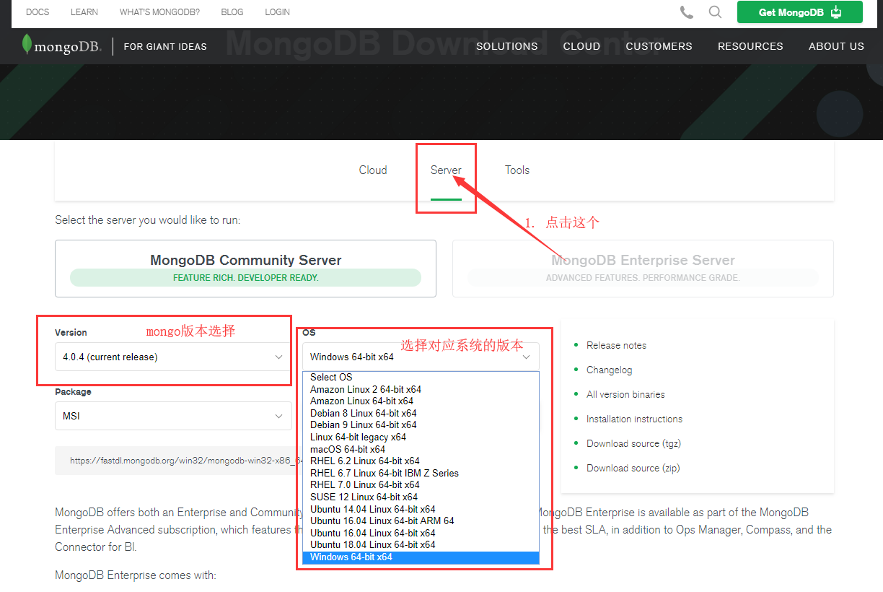Switch to the Cloud tab
Image resolution: width=883 pixels, height=592 pixels.
click(x=373, y=170)
